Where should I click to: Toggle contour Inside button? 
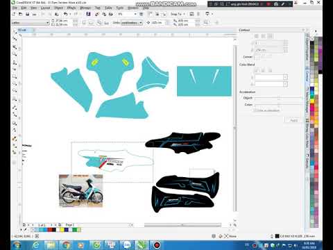coord(263,36)
